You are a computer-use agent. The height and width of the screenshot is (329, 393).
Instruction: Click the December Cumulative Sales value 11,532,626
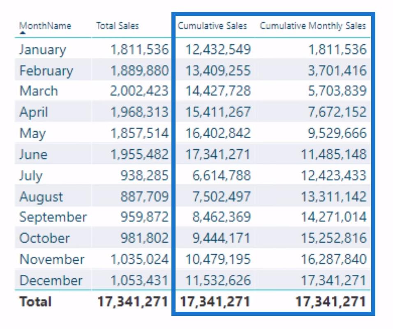pos(218,280)
